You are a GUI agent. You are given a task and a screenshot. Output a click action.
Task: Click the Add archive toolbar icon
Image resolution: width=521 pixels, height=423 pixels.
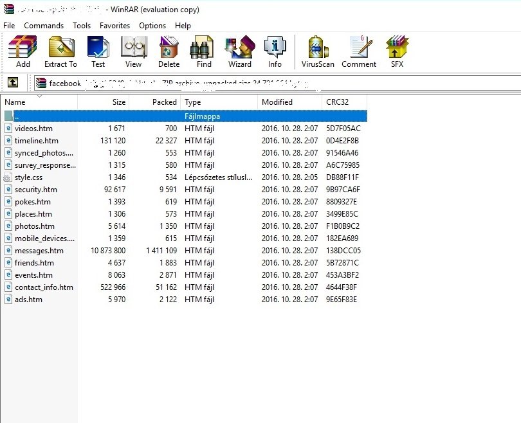[x=23, y=51]
